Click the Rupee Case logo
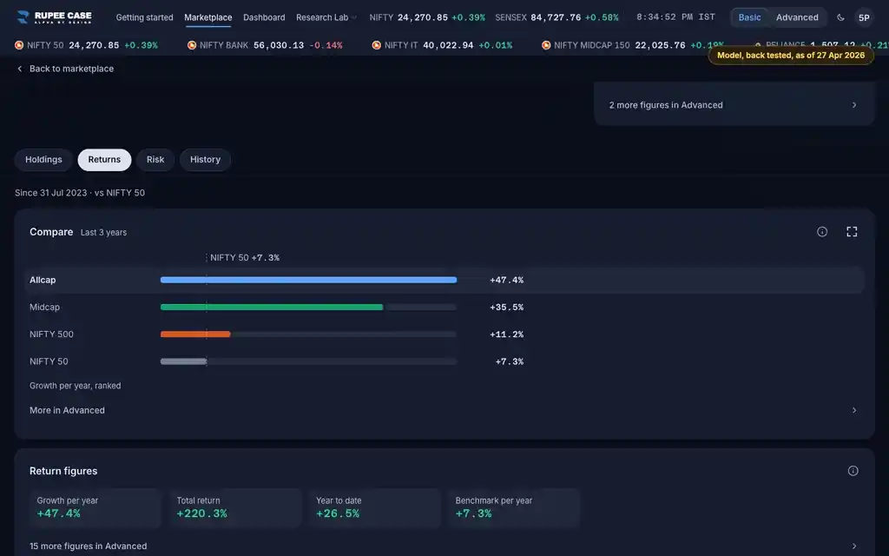The image size is (889, 556). point(55,17)
